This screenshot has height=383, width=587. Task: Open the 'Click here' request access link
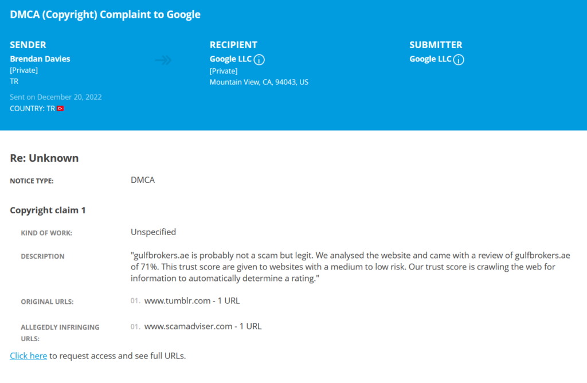[x=29, y=355]
